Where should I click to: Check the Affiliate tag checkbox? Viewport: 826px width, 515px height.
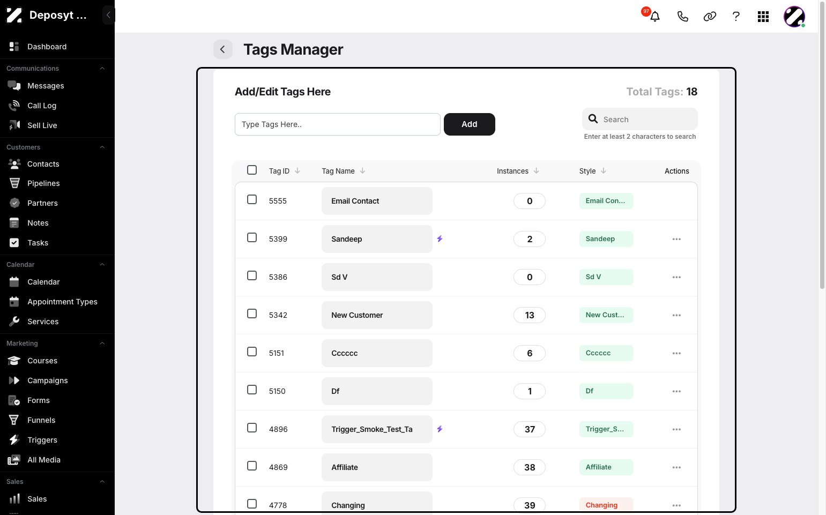tap(252, 466)
